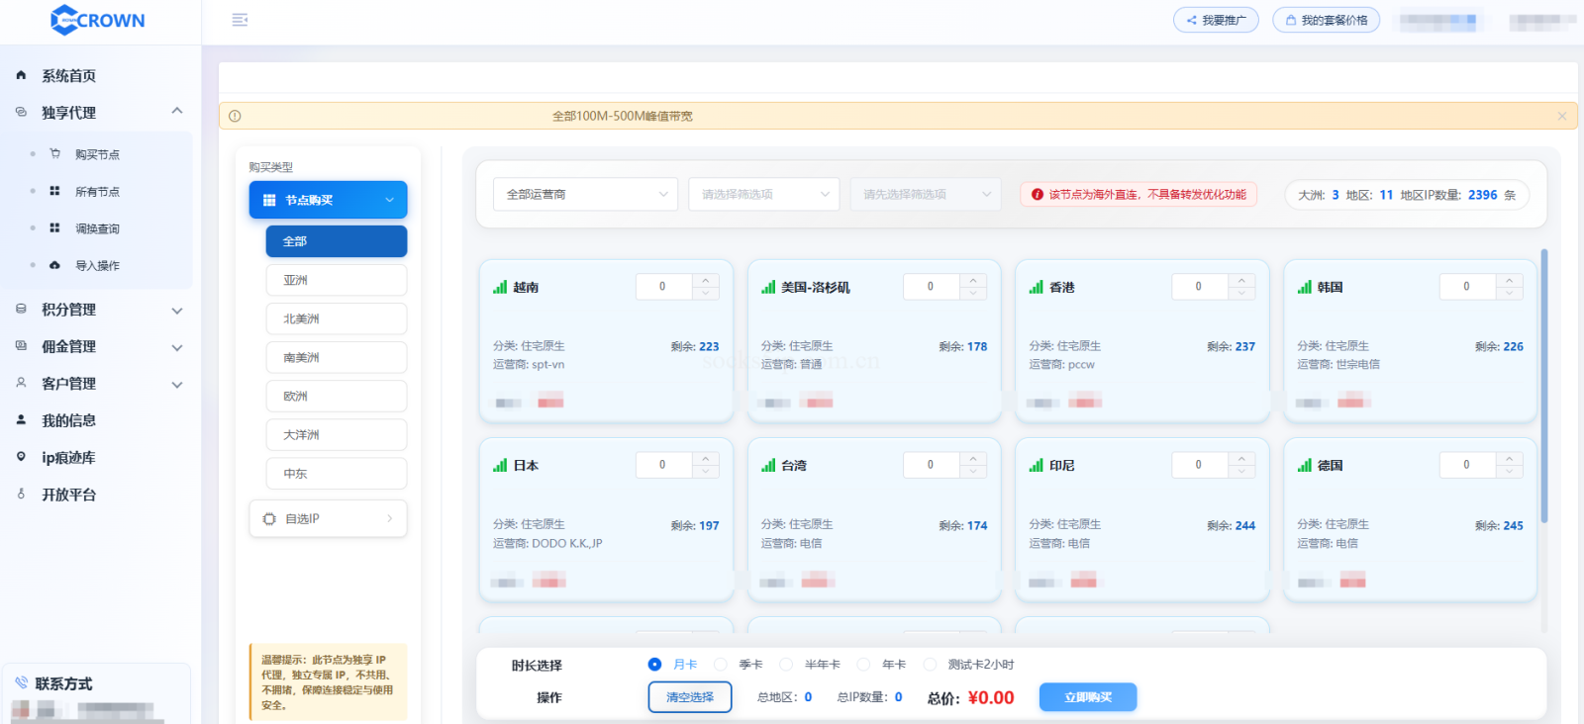Click signal bars icon on 日本 card
The width and height of the screenshot is (1584, 724).
point(500,465)
